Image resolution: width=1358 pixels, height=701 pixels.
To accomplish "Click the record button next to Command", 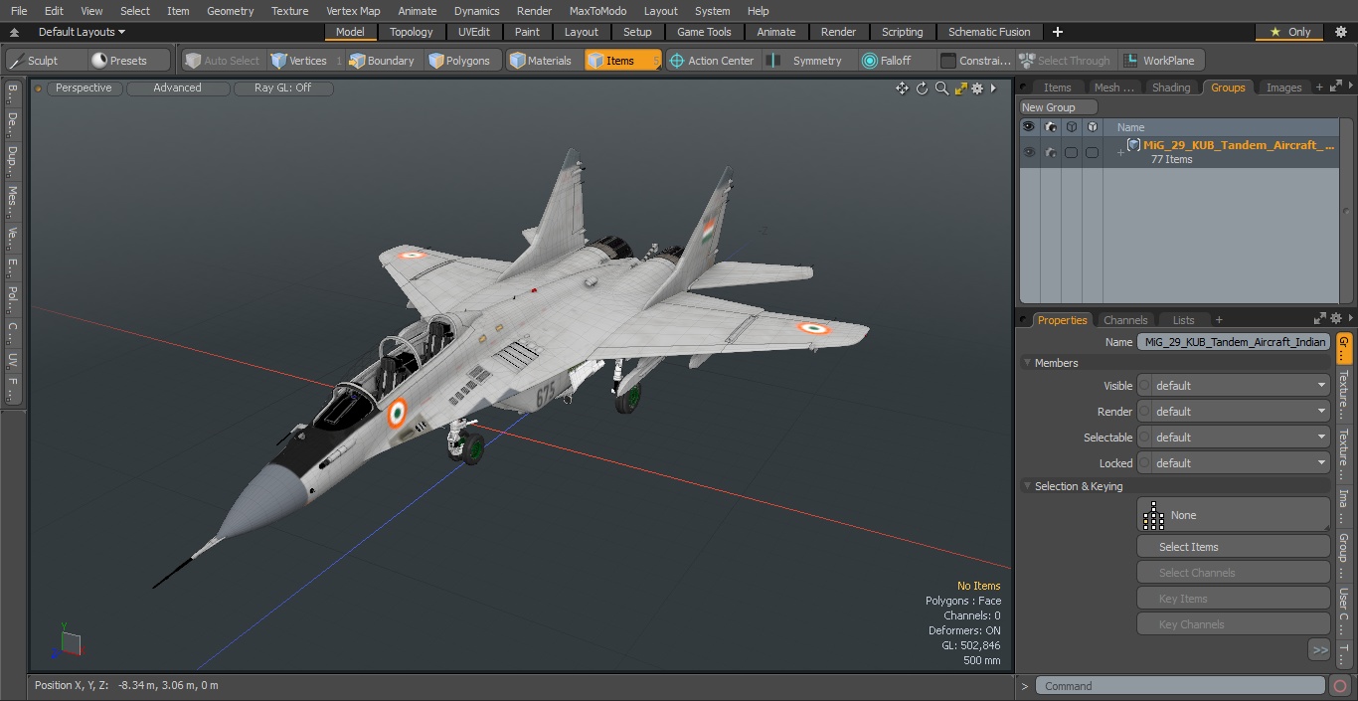I will tap(1339, 686).
